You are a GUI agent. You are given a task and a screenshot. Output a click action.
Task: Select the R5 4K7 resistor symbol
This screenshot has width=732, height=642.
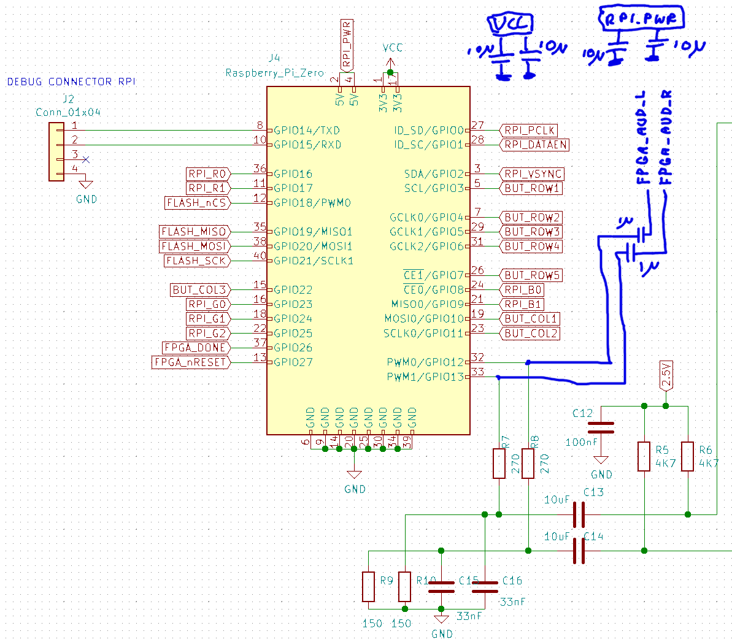pyautogui.click(x=644, y=456)
